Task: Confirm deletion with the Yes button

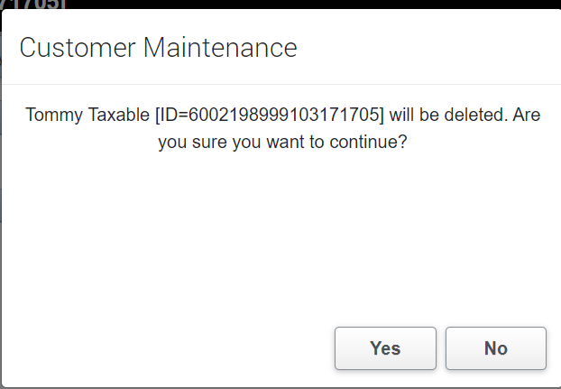Action: (385, 348)
